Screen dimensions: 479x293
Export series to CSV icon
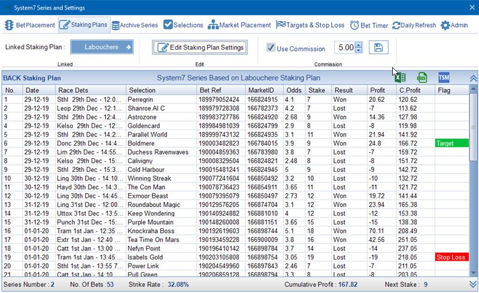(422, 78)
